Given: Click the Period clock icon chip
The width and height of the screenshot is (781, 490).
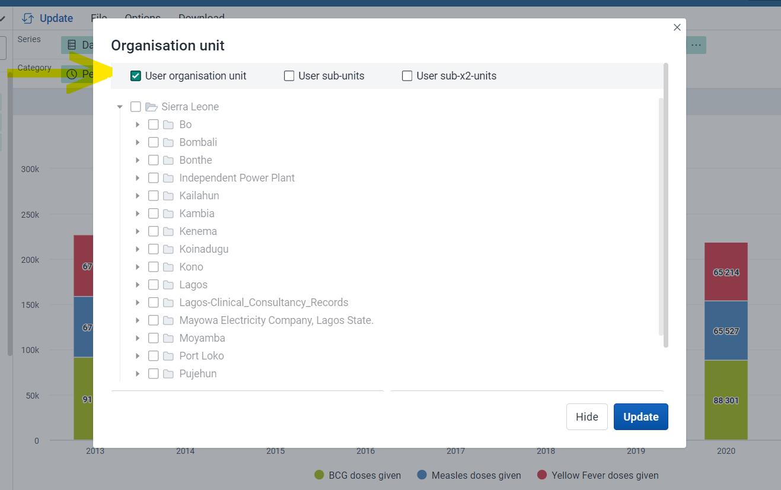Looking at the screenshot, I should tap(72, 74).
